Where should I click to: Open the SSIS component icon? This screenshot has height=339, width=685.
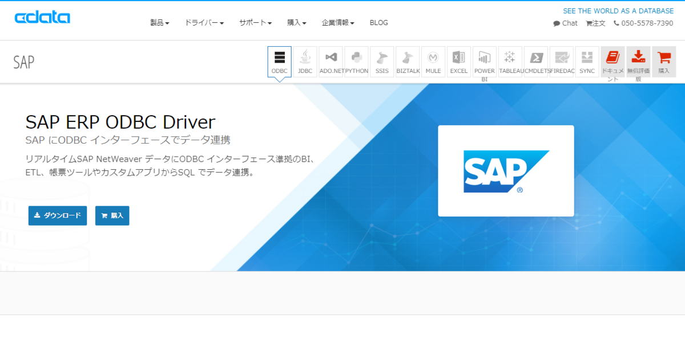382,62
